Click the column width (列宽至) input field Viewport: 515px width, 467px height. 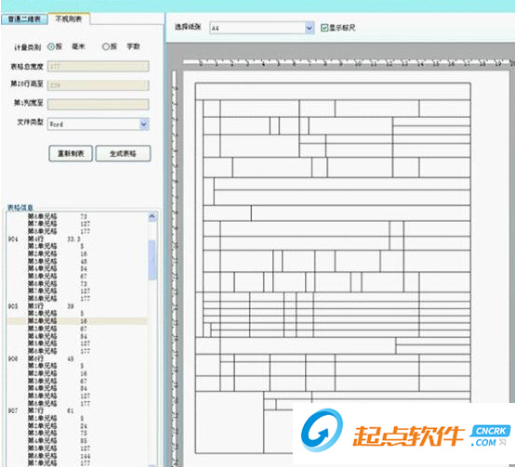pyautogui.click(x=99, y=104)
